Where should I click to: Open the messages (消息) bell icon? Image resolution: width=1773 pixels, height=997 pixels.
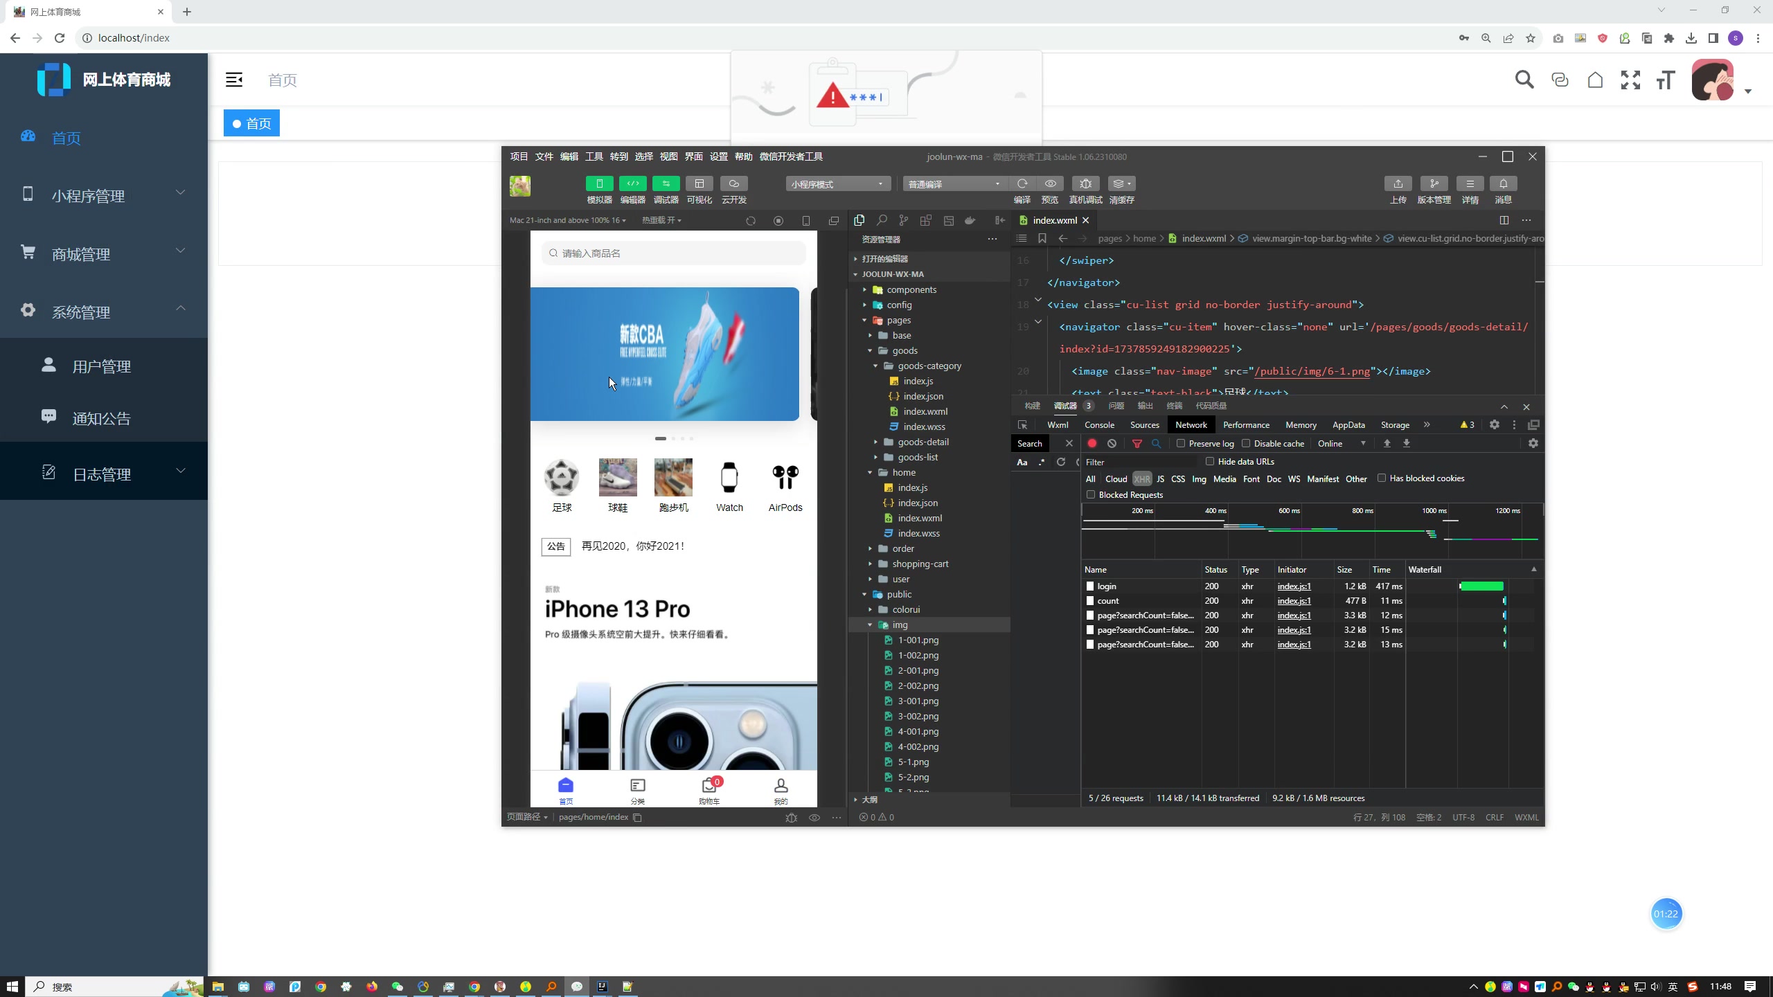point(1503,183)
